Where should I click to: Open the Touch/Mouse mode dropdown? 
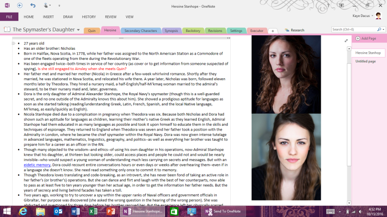[48, 5]
